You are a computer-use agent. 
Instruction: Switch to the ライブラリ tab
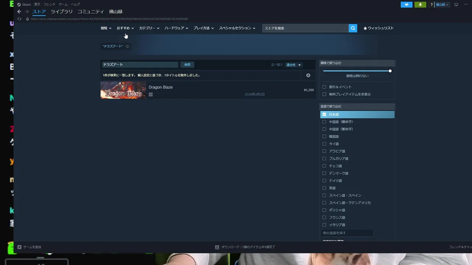[62, 12]
